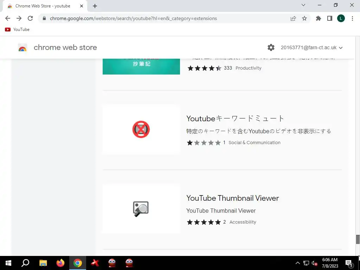Click the muted volume tray icon
Image resolution: width=360 pixels, height=270 pixels.
[315, 263]
